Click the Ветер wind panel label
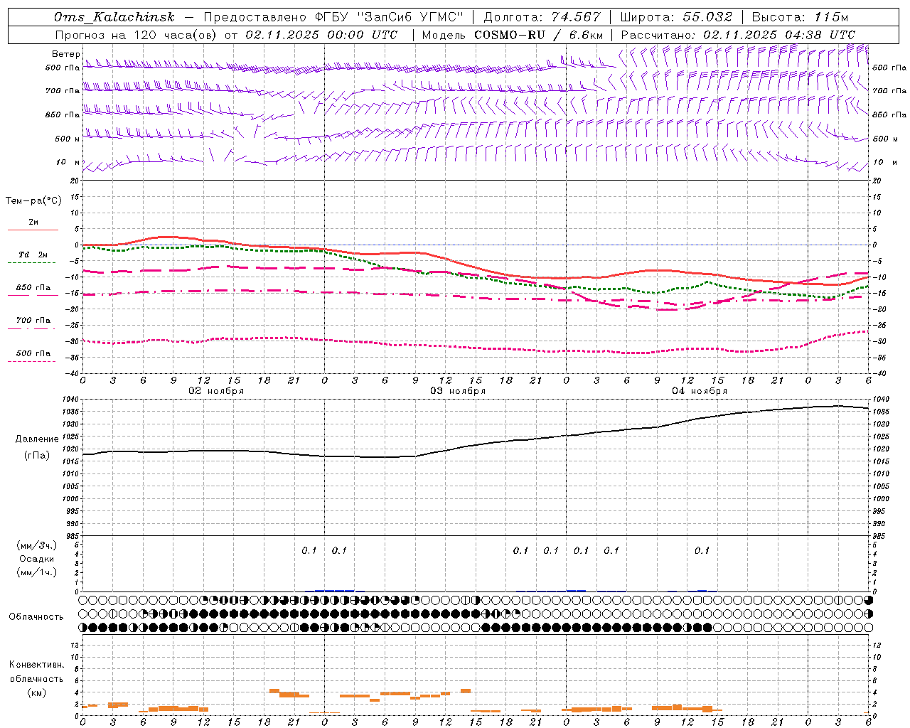The height and width of the screenshot is (728, 910). pyautogui.click(x=65, y=54)
